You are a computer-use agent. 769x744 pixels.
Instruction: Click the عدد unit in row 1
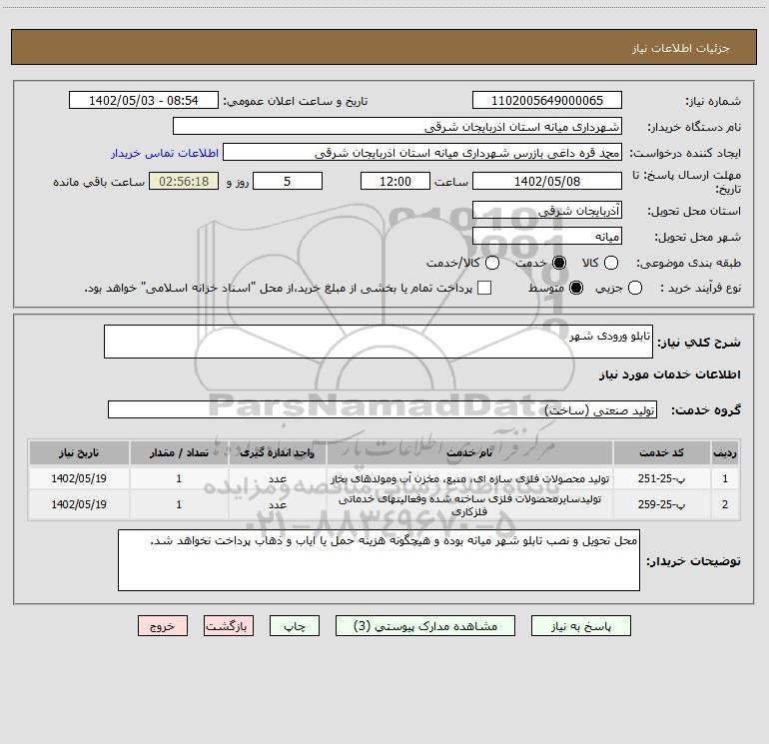point(277,479)
